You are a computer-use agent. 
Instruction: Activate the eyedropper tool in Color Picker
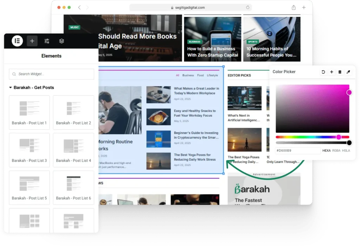click(348, 72)
